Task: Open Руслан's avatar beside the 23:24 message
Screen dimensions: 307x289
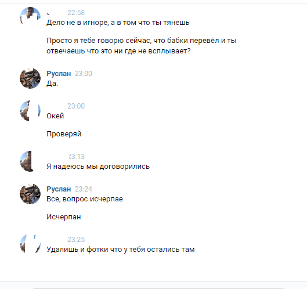Action: (30, 194)
